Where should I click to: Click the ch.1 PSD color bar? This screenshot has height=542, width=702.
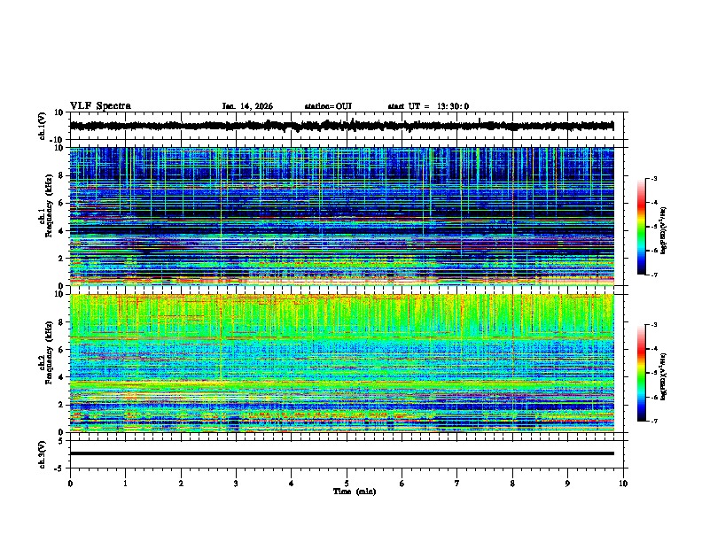(x=641, y=227)
